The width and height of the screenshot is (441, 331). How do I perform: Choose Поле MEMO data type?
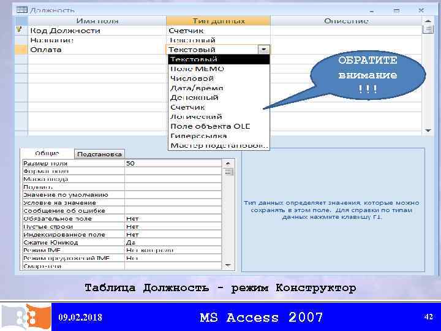coord(219,69)
